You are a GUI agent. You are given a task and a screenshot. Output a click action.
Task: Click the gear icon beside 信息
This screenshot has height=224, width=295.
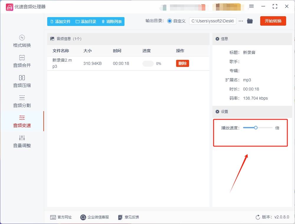pyautogui.click(x=217, y=39)
